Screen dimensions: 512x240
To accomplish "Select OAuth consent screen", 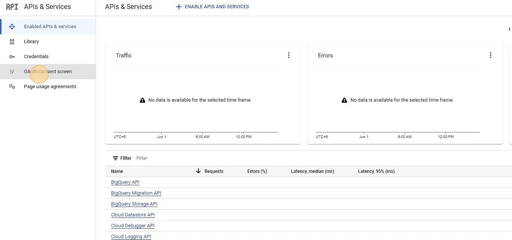I will pyautogui.click(x=48, y=72).
